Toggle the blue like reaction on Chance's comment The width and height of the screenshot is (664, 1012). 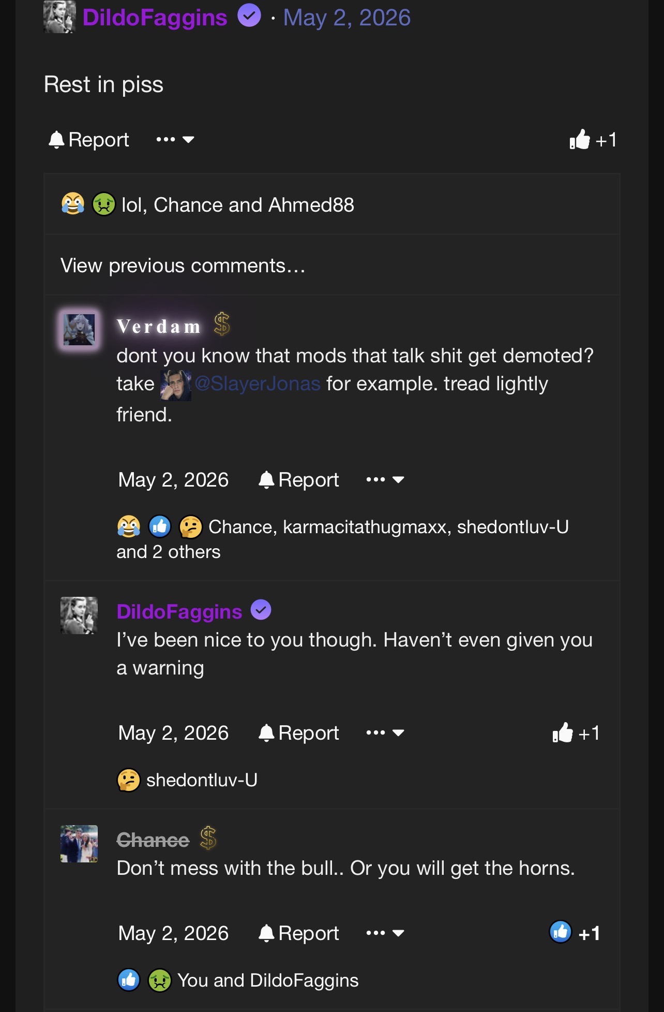coord(574,933)
